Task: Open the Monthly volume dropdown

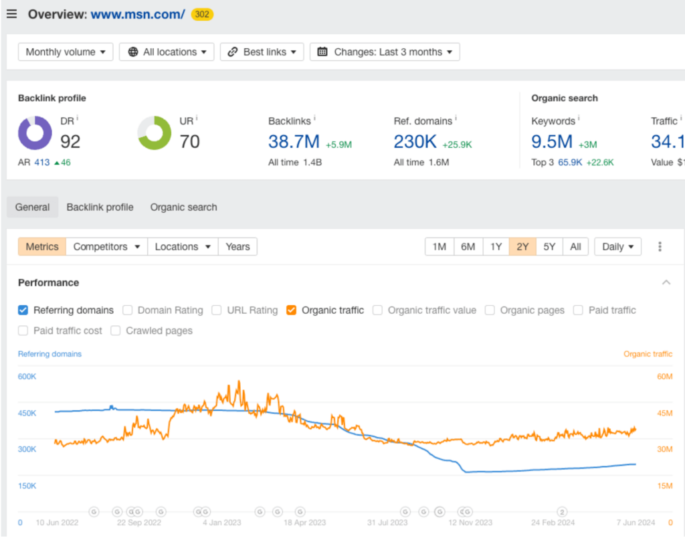Action: click(66, 52)
